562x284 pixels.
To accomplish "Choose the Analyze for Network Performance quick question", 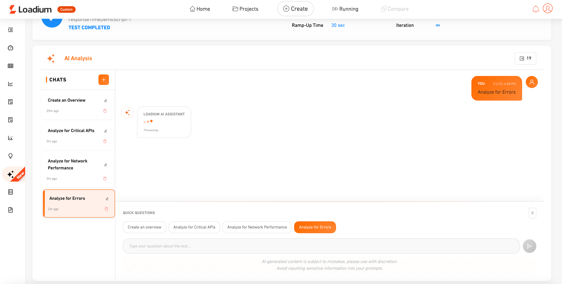I will click(257, 227).
